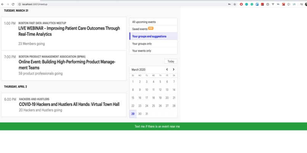Click the Today button
This screenshot has width=307, height=153.
click(171, 61)
